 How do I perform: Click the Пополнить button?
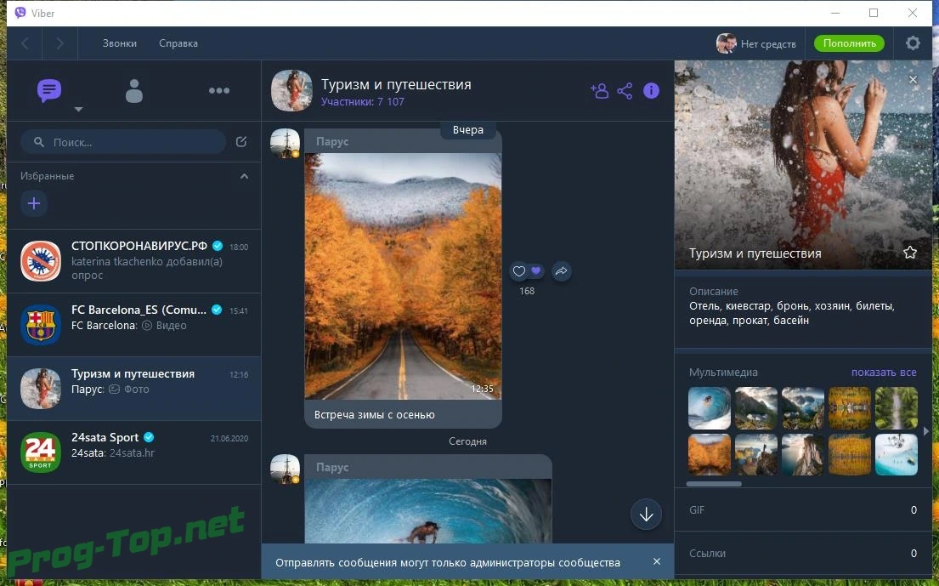click(849, 43)
